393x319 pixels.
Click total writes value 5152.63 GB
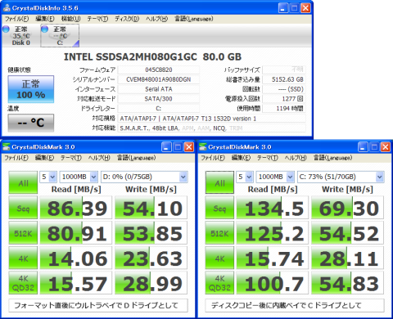click(284, 79)
